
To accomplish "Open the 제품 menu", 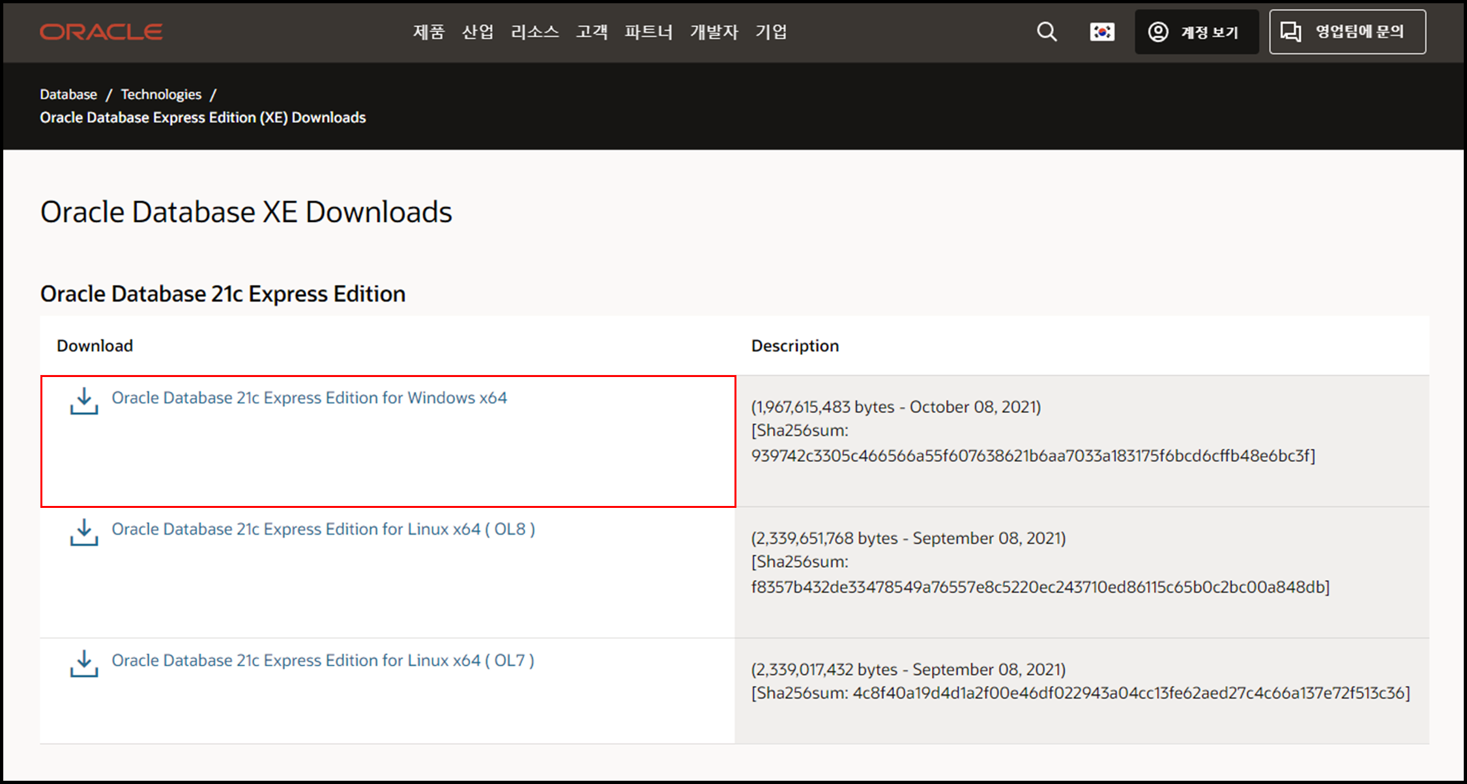I will pyautogui.click(x=429, y=32).
